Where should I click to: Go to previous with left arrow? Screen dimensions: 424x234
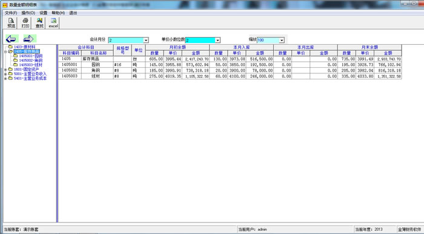12,39
